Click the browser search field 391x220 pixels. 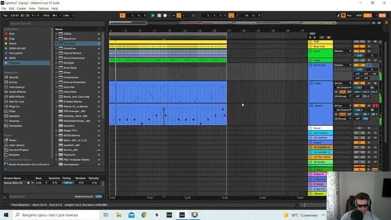point(56,23)
